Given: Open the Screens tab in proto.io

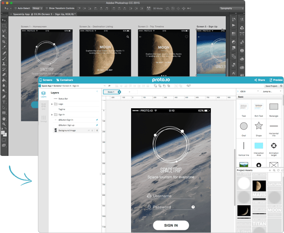Looking at the screenshot, I should tap(46, 80).
